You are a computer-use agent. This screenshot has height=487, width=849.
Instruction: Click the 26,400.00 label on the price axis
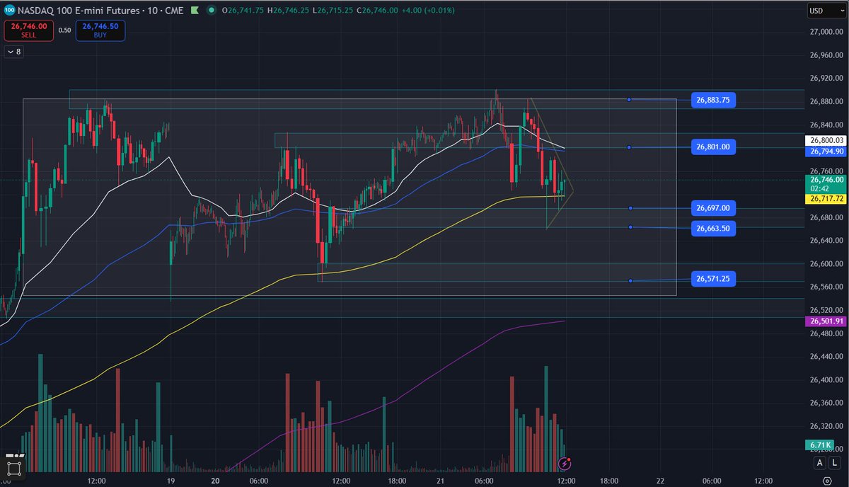pos(825,380)
